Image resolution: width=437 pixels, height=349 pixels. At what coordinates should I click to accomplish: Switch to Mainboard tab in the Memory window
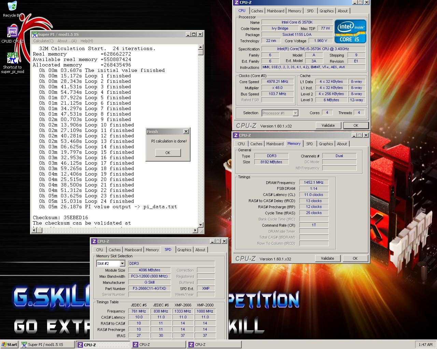(x=275, y=144)
